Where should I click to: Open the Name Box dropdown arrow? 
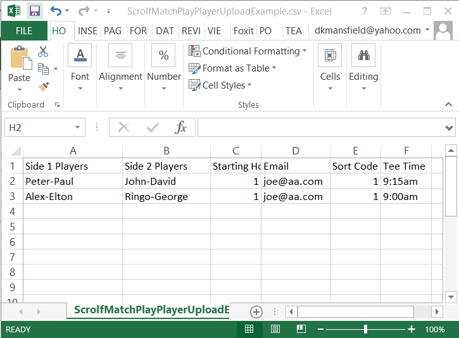click(78, 127)
